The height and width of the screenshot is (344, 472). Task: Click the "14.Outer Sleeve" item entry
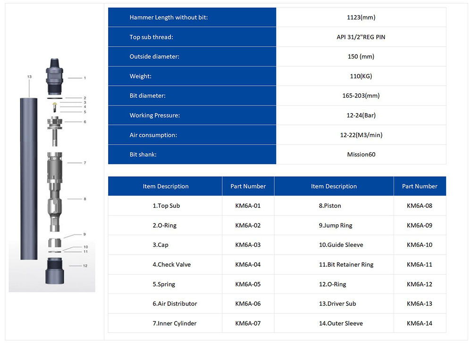341,323
